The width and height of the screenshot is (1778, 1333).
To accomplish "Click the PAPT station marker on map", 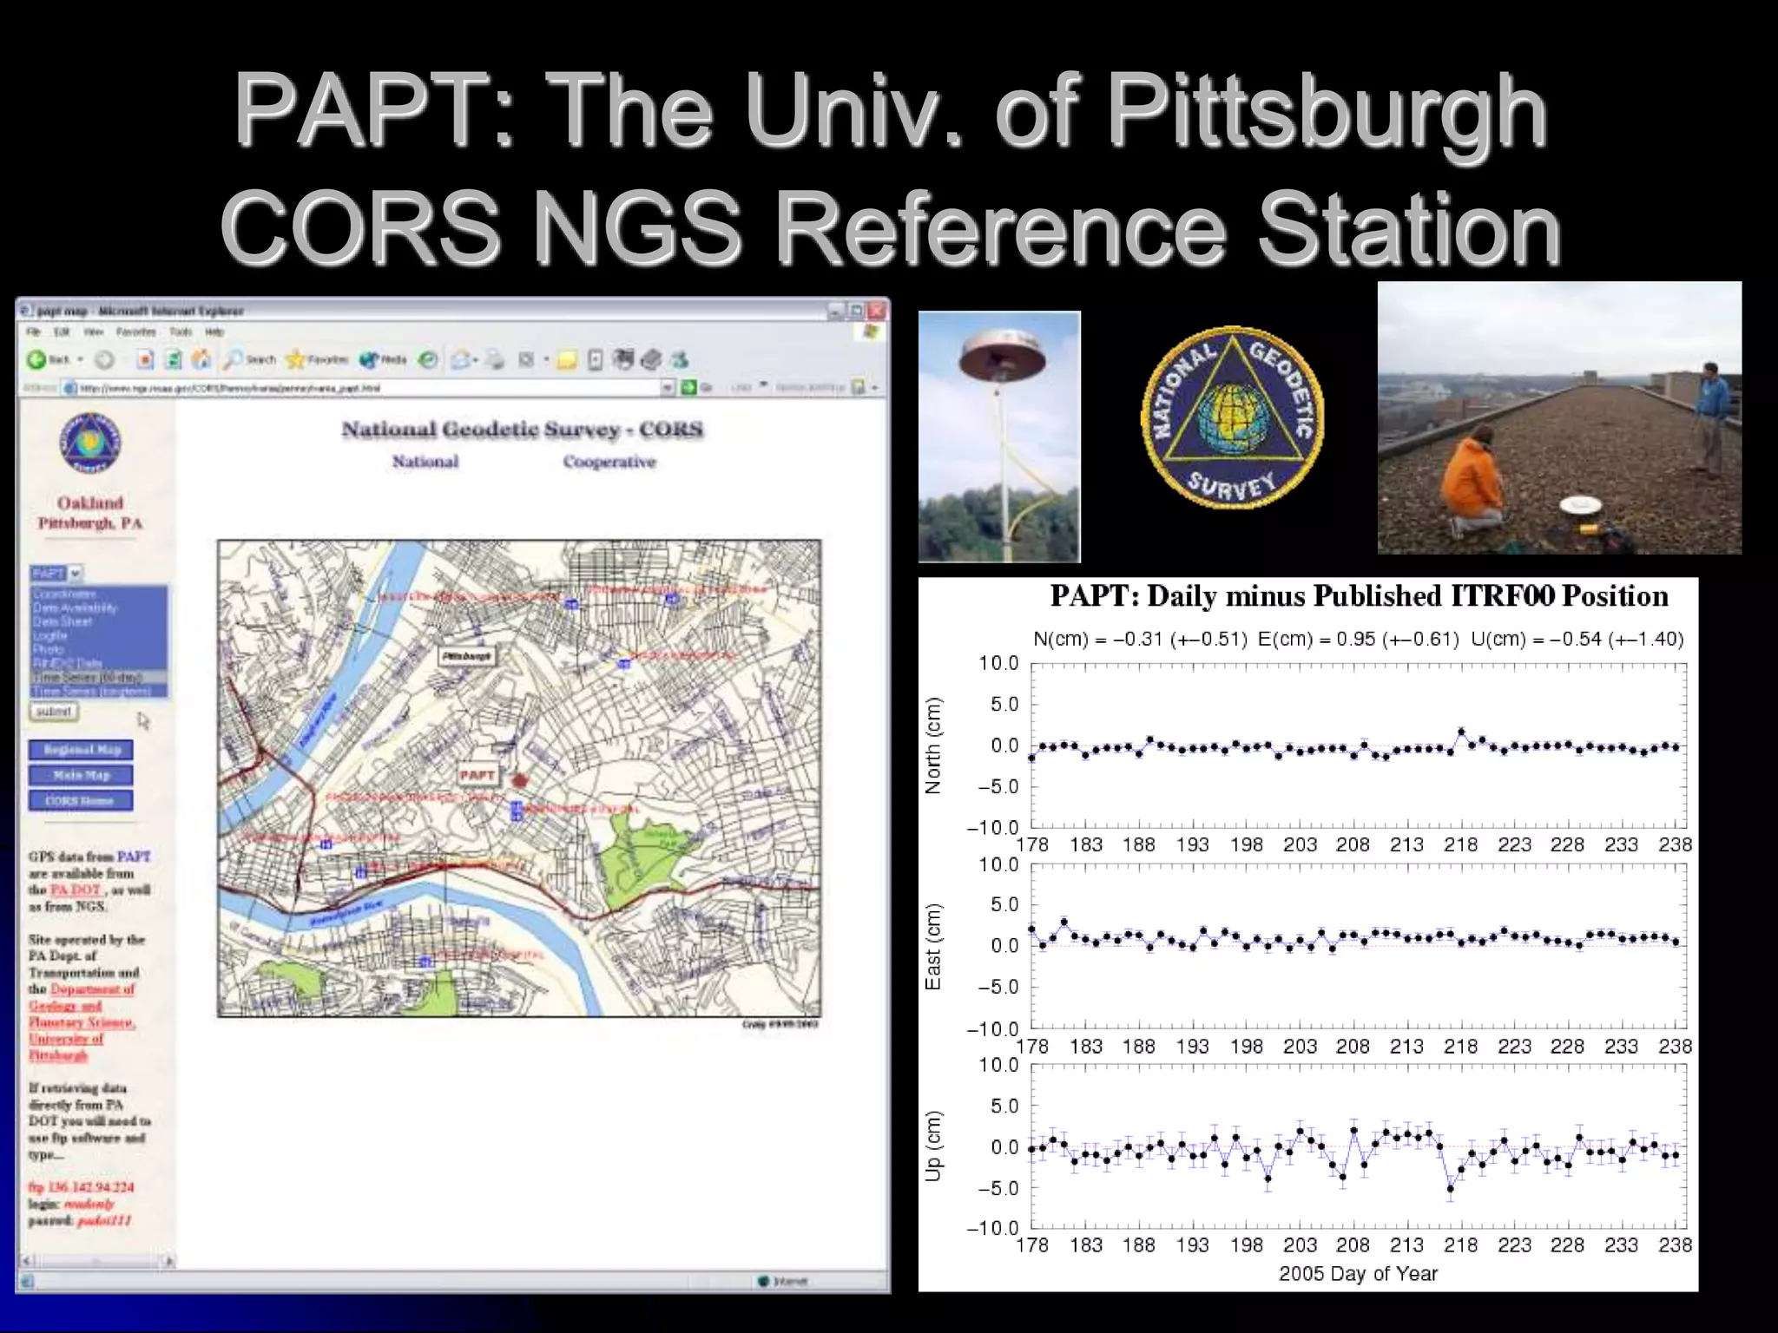I will 520,780.
